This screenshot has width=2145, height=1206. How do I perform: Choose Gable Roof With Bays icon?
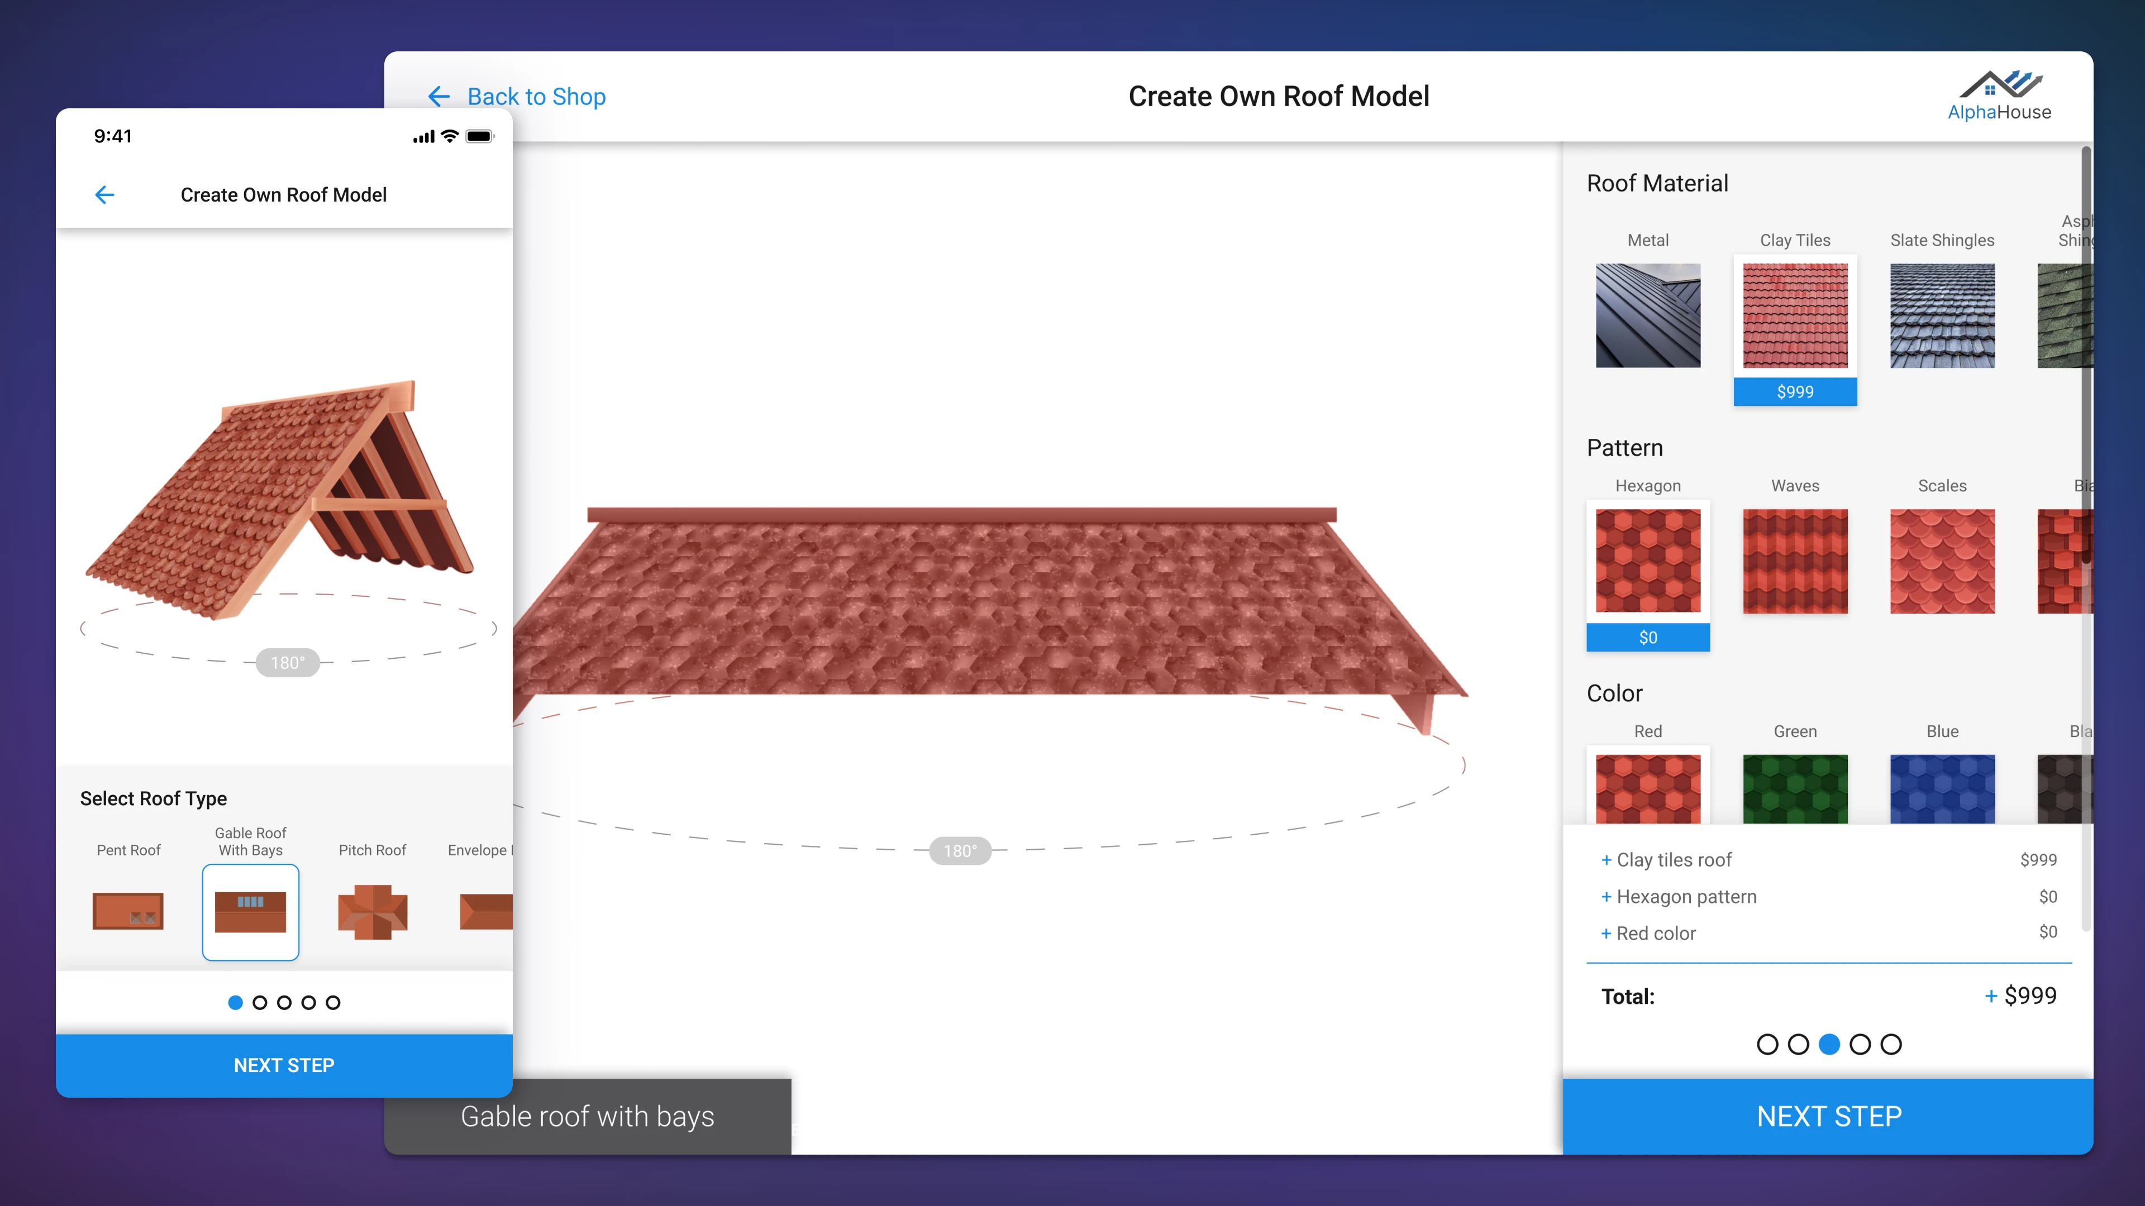click(x=251, y=911)
